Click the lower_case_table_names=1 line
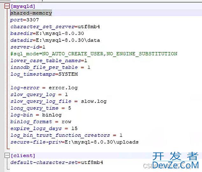Viewport: 202px width, 172px height. pyautogui.click(x=49, y=61)
